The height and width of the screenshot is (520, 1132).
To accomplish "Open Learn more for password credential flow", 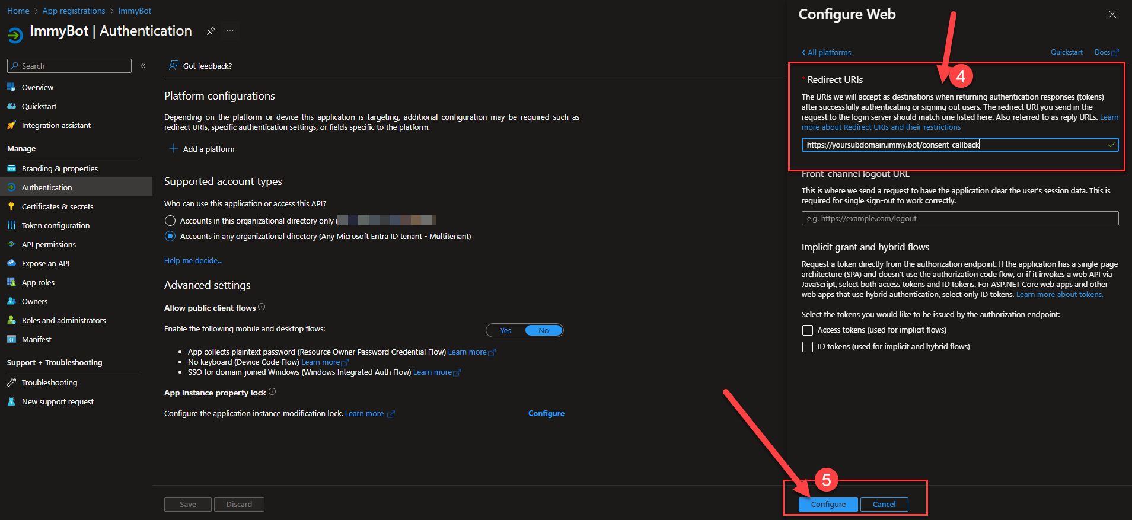I will [471, 352].
